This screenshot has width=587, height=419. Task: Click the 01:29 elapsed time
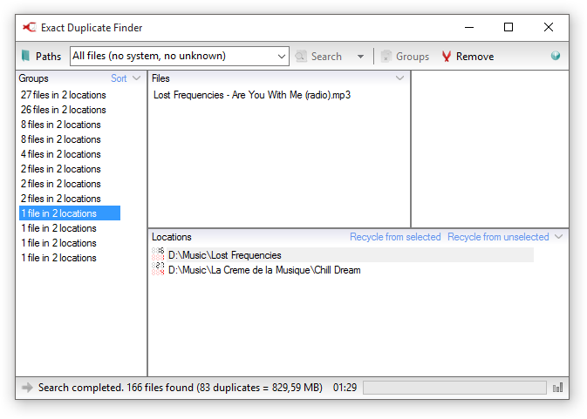[x=345, y=388]
